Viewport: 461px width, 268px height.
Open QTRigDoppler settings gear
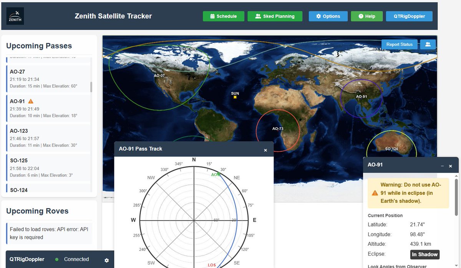click(106, 260)
